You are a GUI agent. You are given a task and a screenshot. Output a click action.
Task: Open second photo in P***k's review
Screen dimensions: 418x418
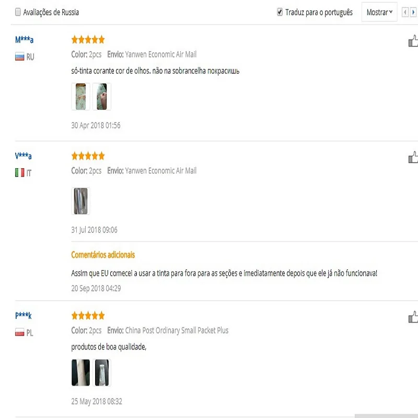pyautogui.click(x=101, y=373)
